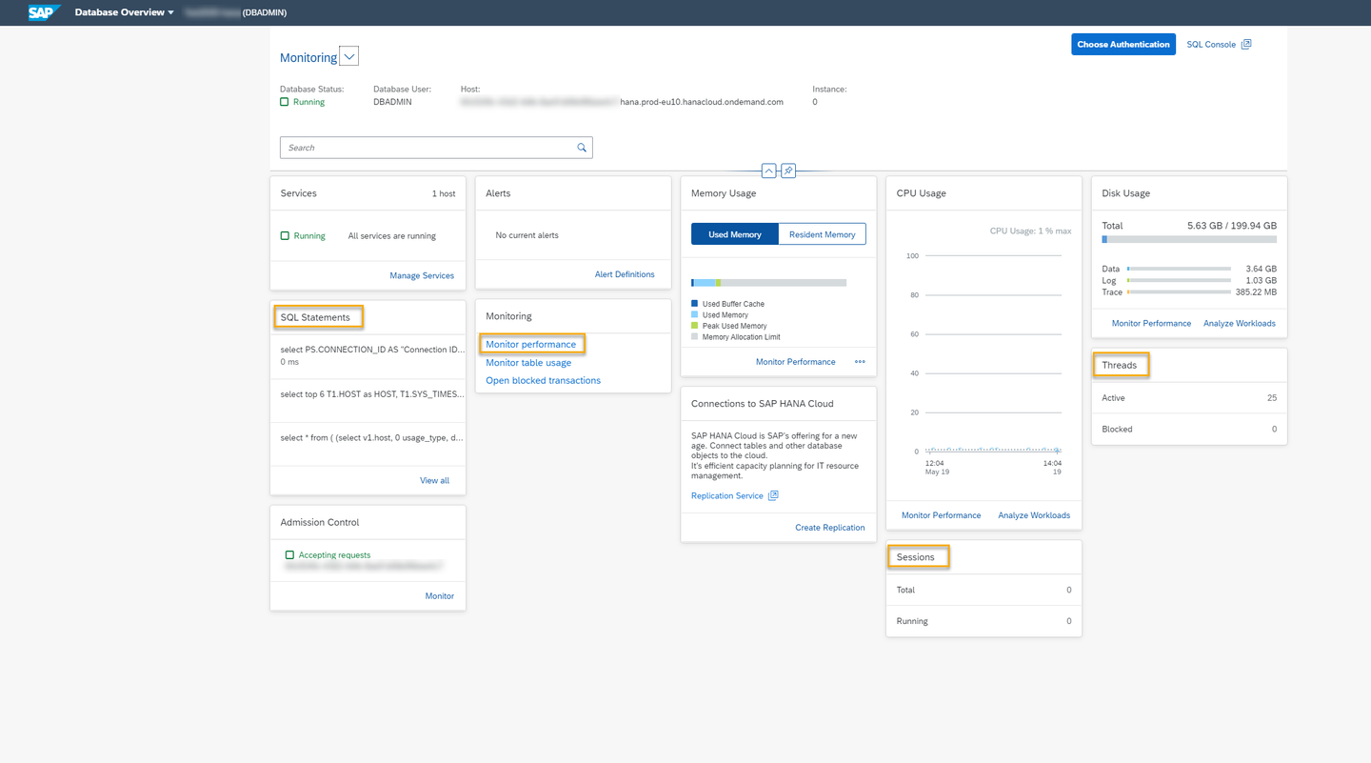The width and height of the screenshot is (1371, 763).
Task: Switch to Used Memory tab
Action: coord(735,234)
